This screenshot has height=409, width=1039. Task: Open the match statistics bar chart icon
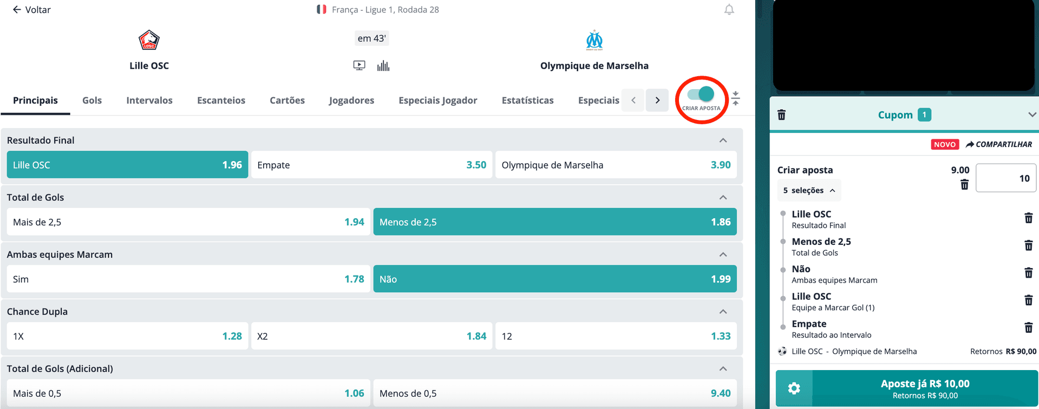pos(383,66)
